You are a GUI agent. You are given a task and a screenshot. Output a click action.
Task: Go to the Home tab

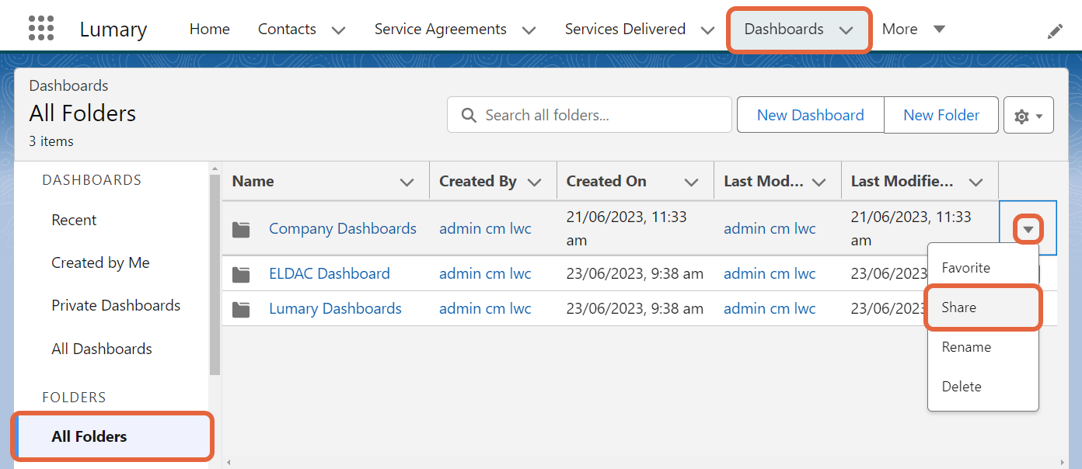tap(210, 29)
